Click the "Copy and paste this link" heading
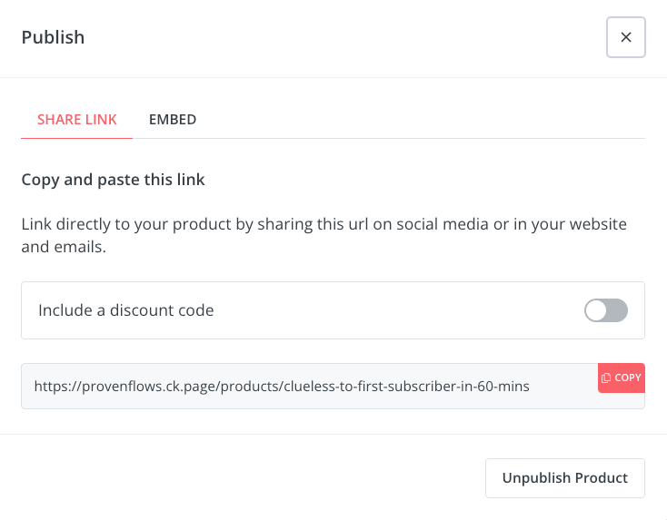This screenshot has width=667, height=520. pyautogui.click(x=114, y=180)
